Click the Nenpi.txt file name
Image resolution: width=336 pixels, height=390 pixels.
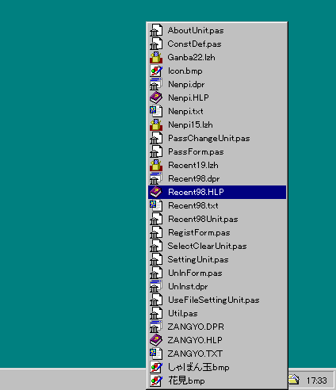[x=185, y=111]
